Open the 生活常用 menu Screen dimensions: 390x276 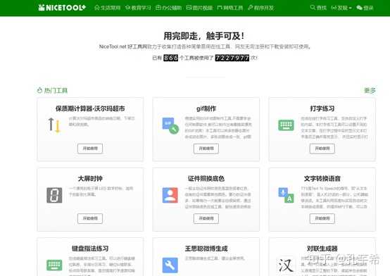[108, 8]
